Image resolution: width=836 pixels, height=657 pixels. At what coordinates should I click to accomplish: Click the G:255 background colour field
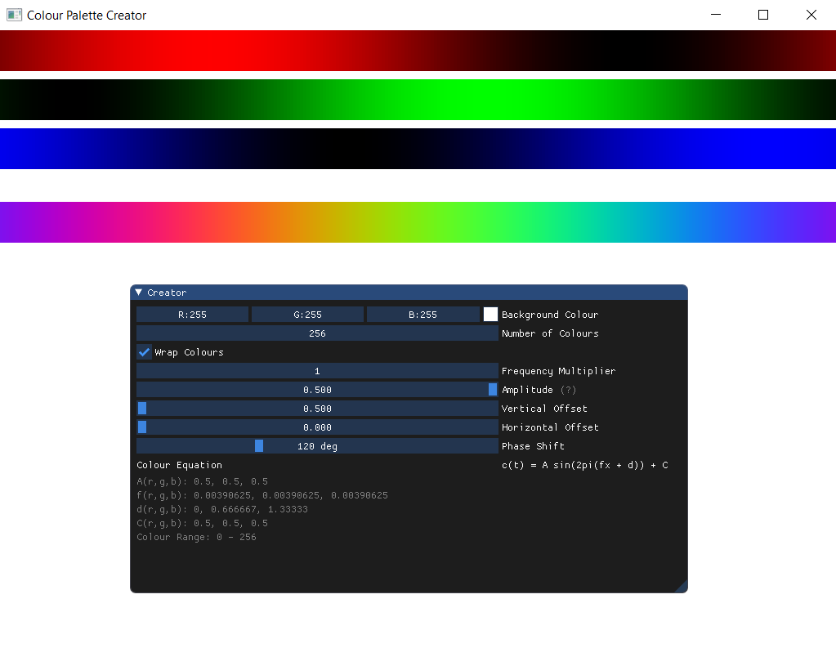307,315
